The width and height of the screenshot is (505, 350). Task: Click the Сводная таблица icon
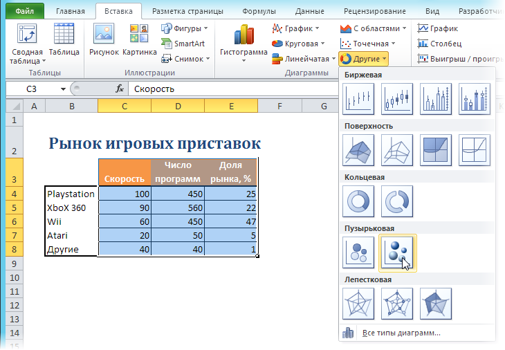click(26, 42)
